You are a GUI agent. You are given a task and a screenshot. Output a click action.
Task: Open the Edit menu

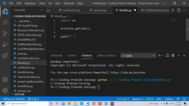point(19,3)
